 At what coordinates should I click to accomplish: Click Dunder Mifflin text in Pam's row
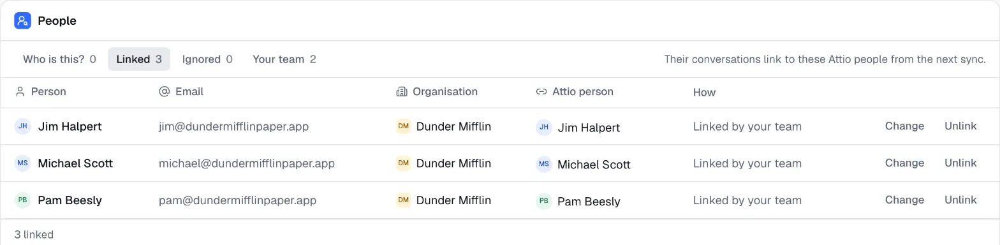pyautogui.click(x=453, y=200)
